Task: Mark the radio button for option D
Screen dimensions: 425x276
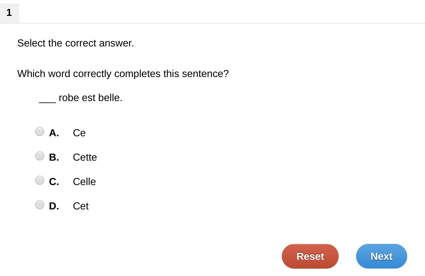Action: click(x=39, y=205)
